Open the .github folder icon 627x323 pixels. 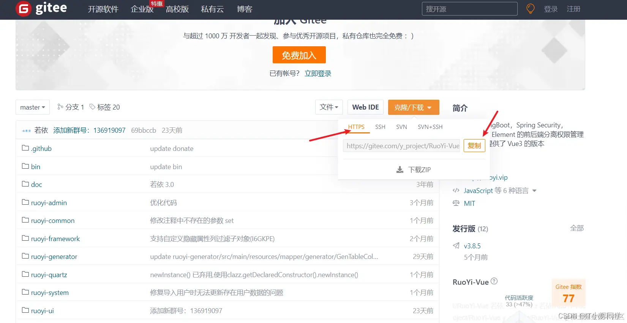25,148
